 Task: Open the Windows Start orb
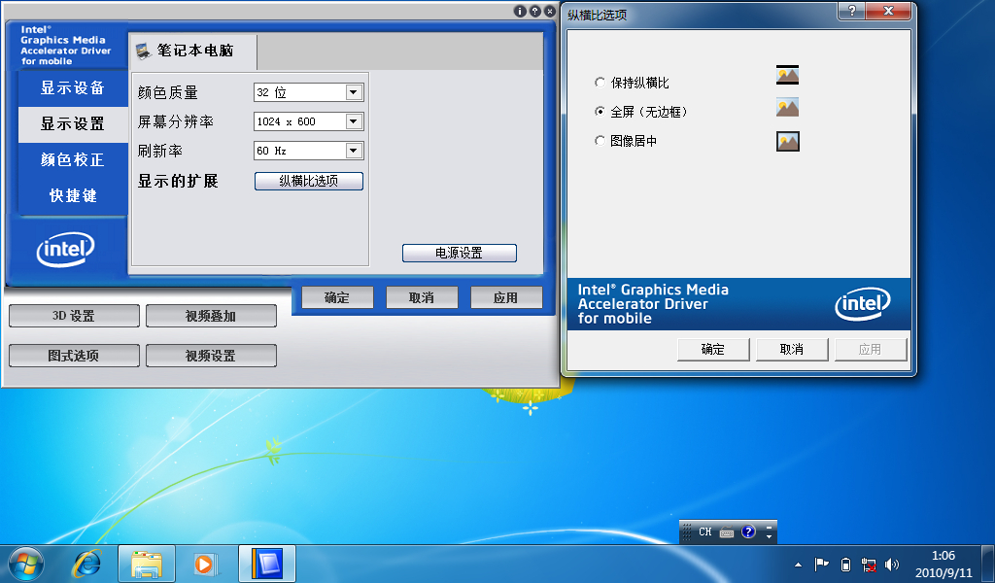[26, 564]
